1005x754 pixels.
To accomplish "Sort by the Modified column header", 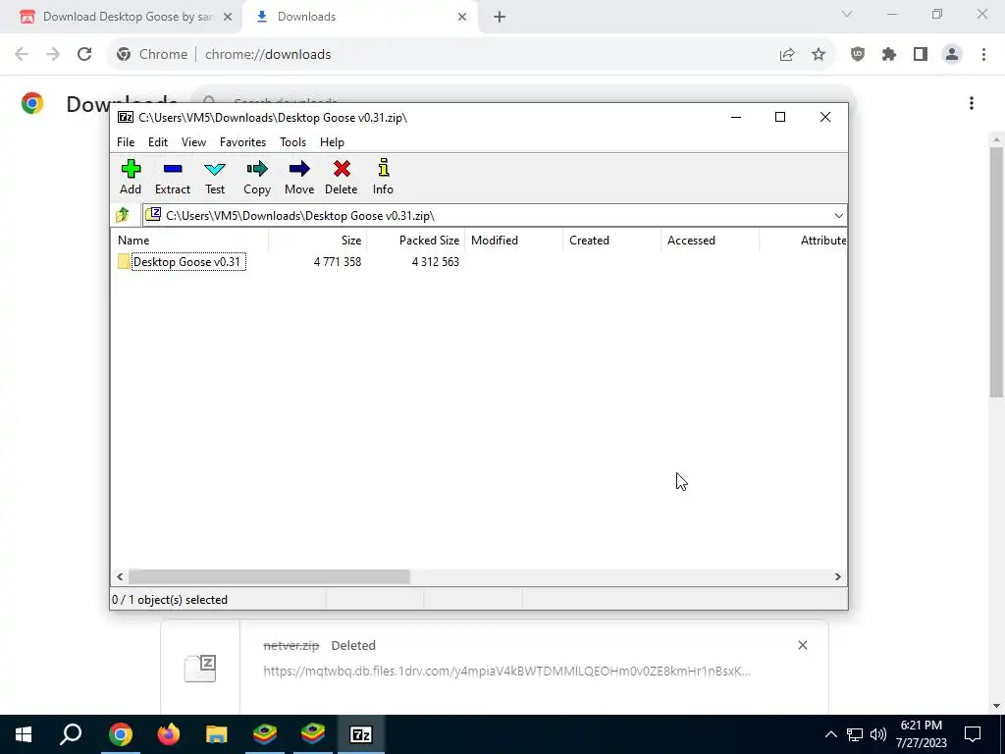I will click(x=513, y=241).
